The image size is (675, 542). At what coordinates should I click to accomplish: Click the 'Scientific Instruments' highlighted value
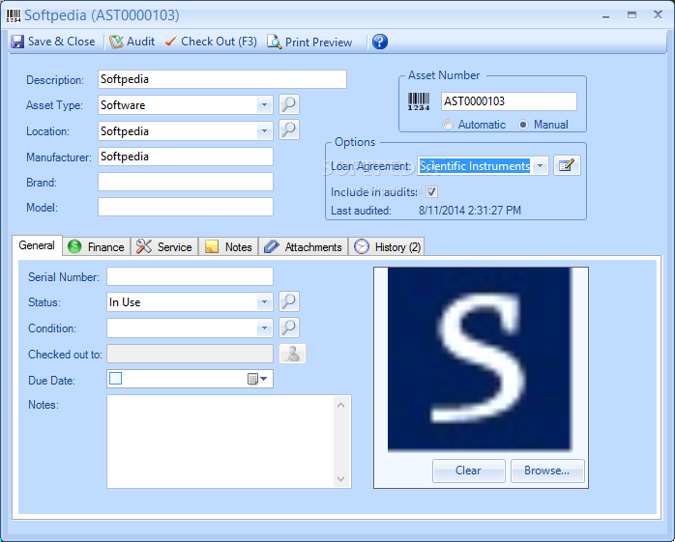[x=475, y=166]
